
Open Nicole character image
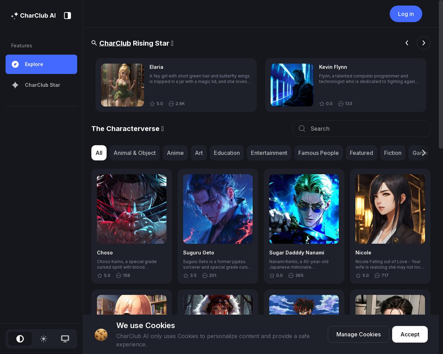coord(390,209)
